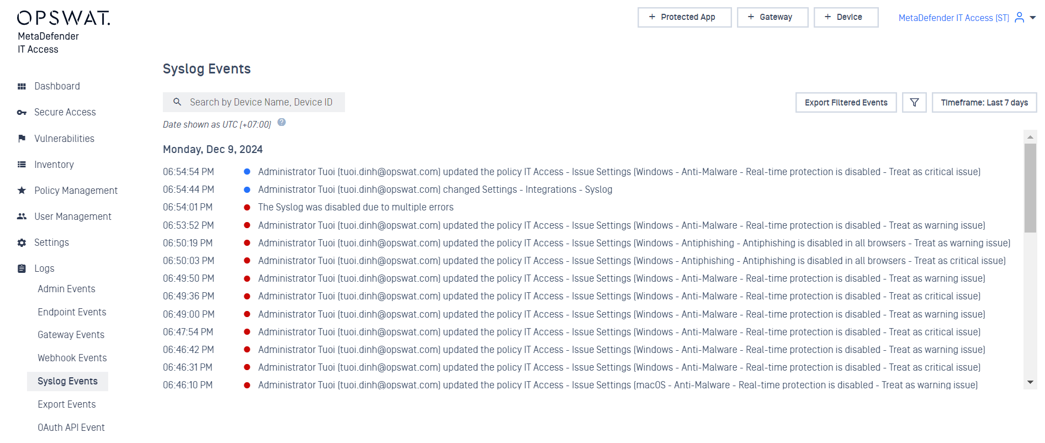
Task: Click the Vulnerabilities flag icon
Action: click(22, 139)
